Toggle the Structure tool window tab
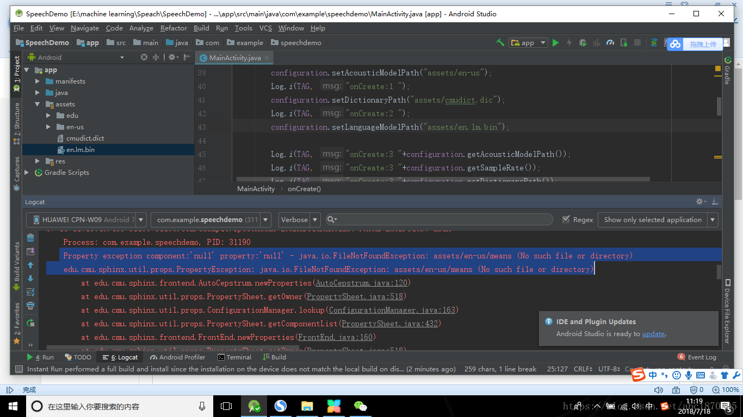The width and height of the screenshot is (743, 417). pyautogui.click(x=17, y=124)
